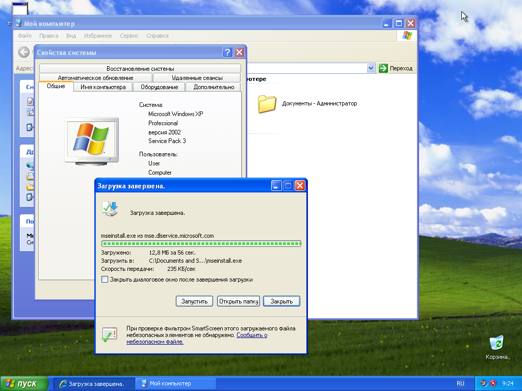Open the Корзина recycle bin icon

(496, 344)
